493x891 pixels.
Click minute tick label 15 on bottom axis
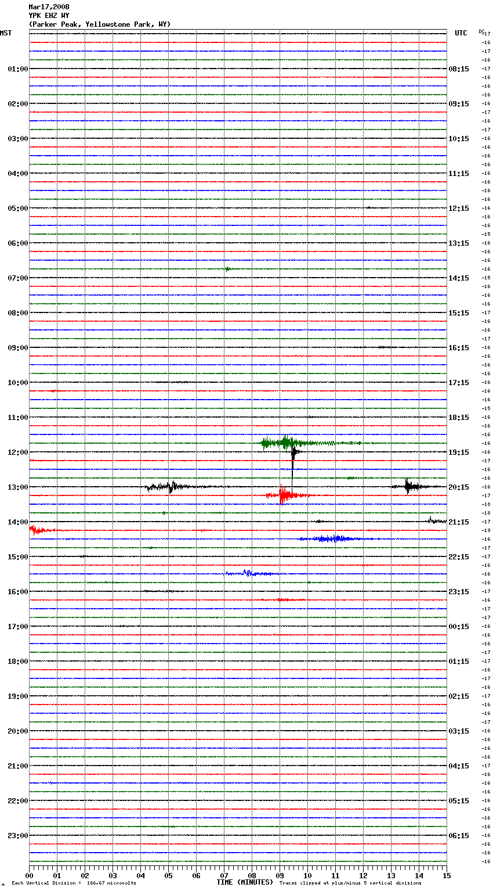pos(447,875)
